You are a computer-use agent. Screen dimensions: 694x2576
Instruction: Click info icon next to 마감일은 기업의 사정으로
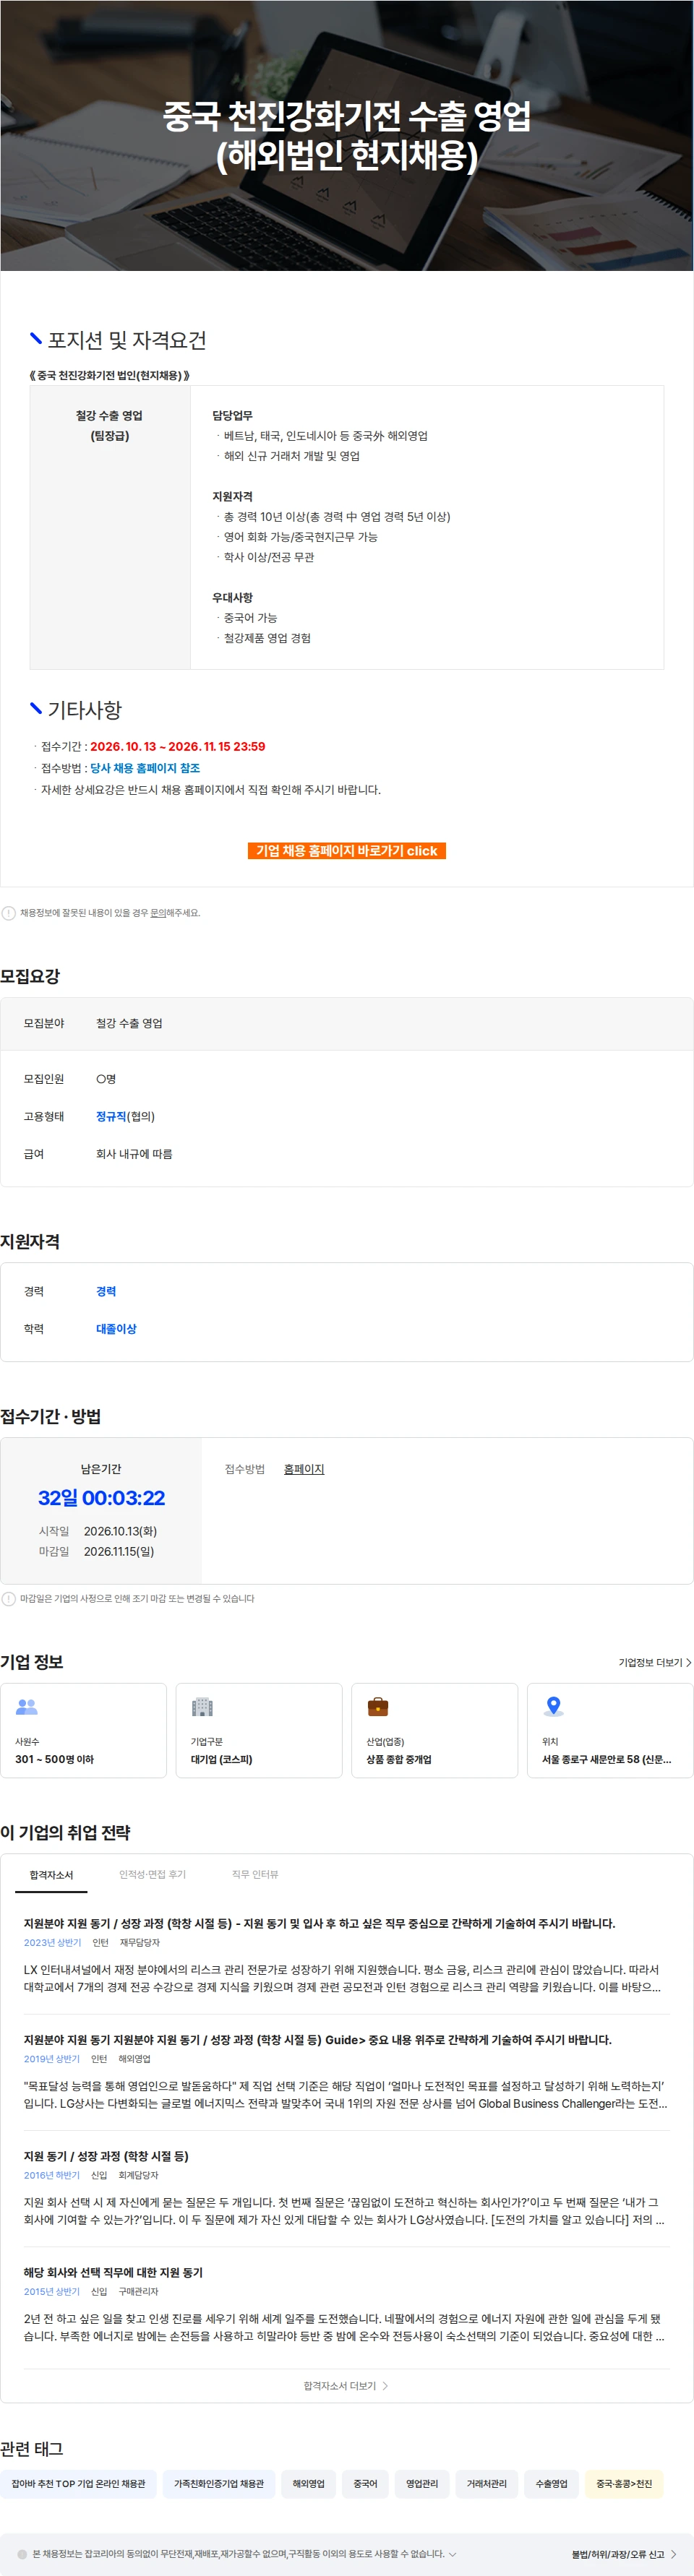point(9,1599)
